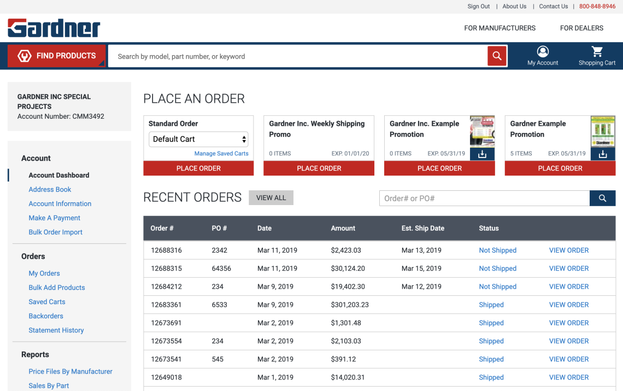Open Statement History link
Screen dimensions: 623x391
click(56, 330)
